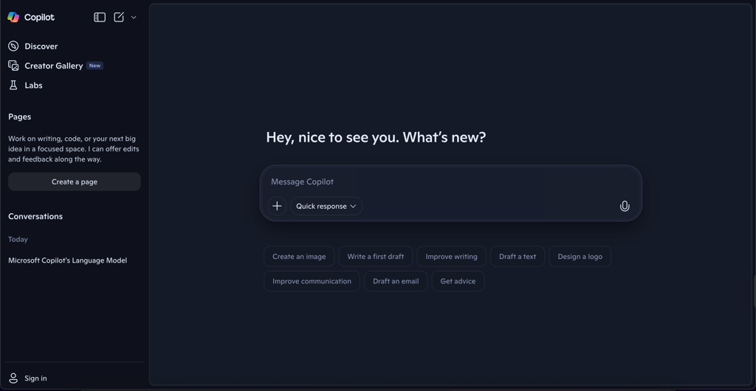Select the Design a logo suggestion
This screenshot has height=391, width=756.
pos(580,257)
